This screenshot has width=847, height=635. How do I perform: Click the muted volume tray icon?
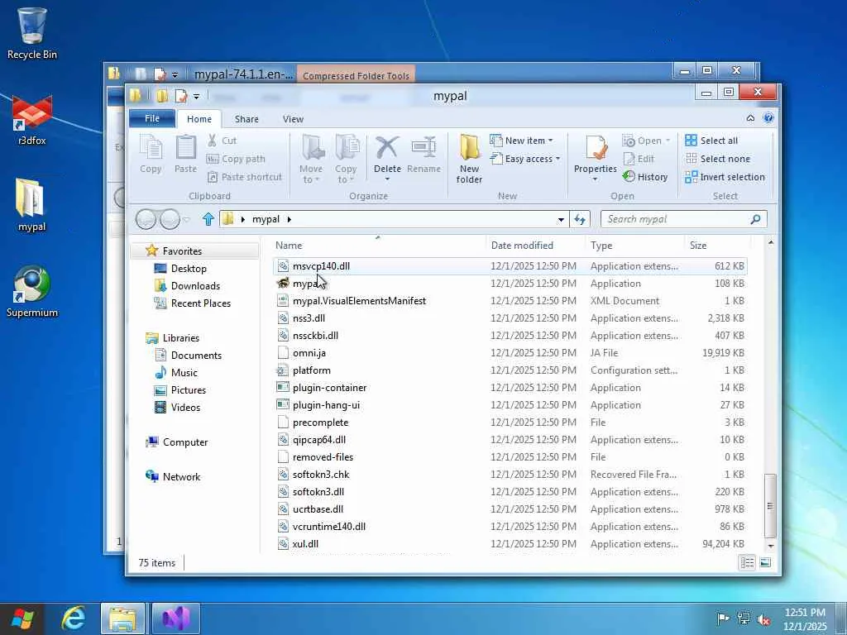click(763, 618)
